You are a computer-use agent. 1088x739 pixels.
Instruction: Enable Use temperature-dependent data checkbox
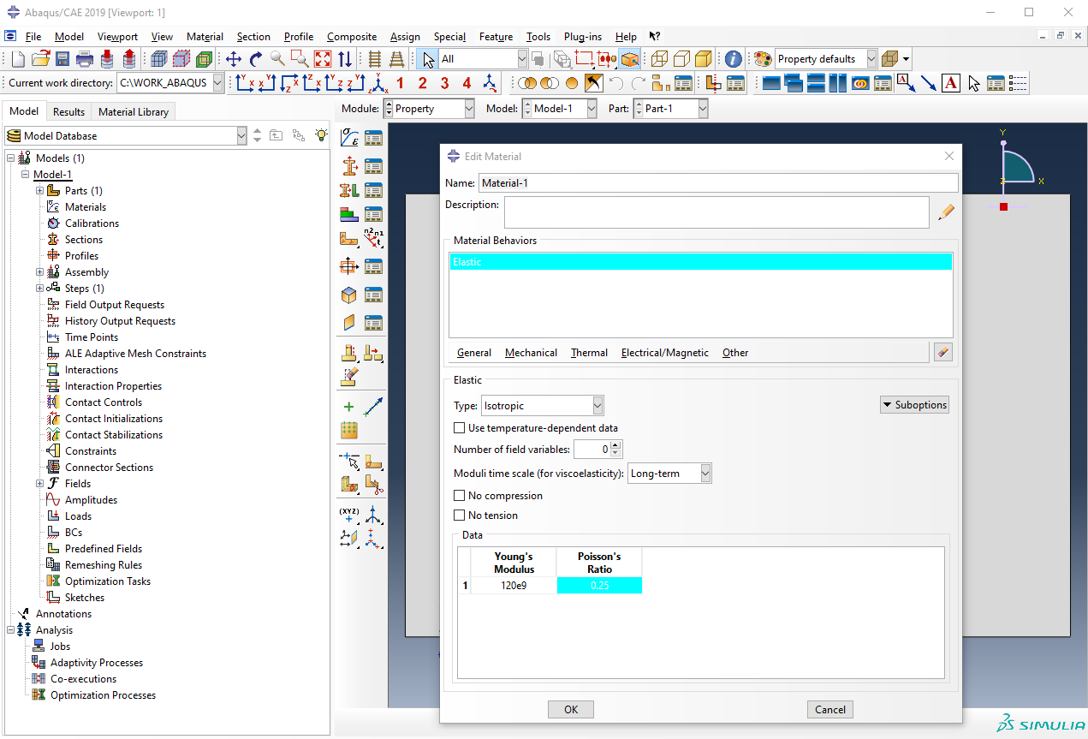(460, 428)
